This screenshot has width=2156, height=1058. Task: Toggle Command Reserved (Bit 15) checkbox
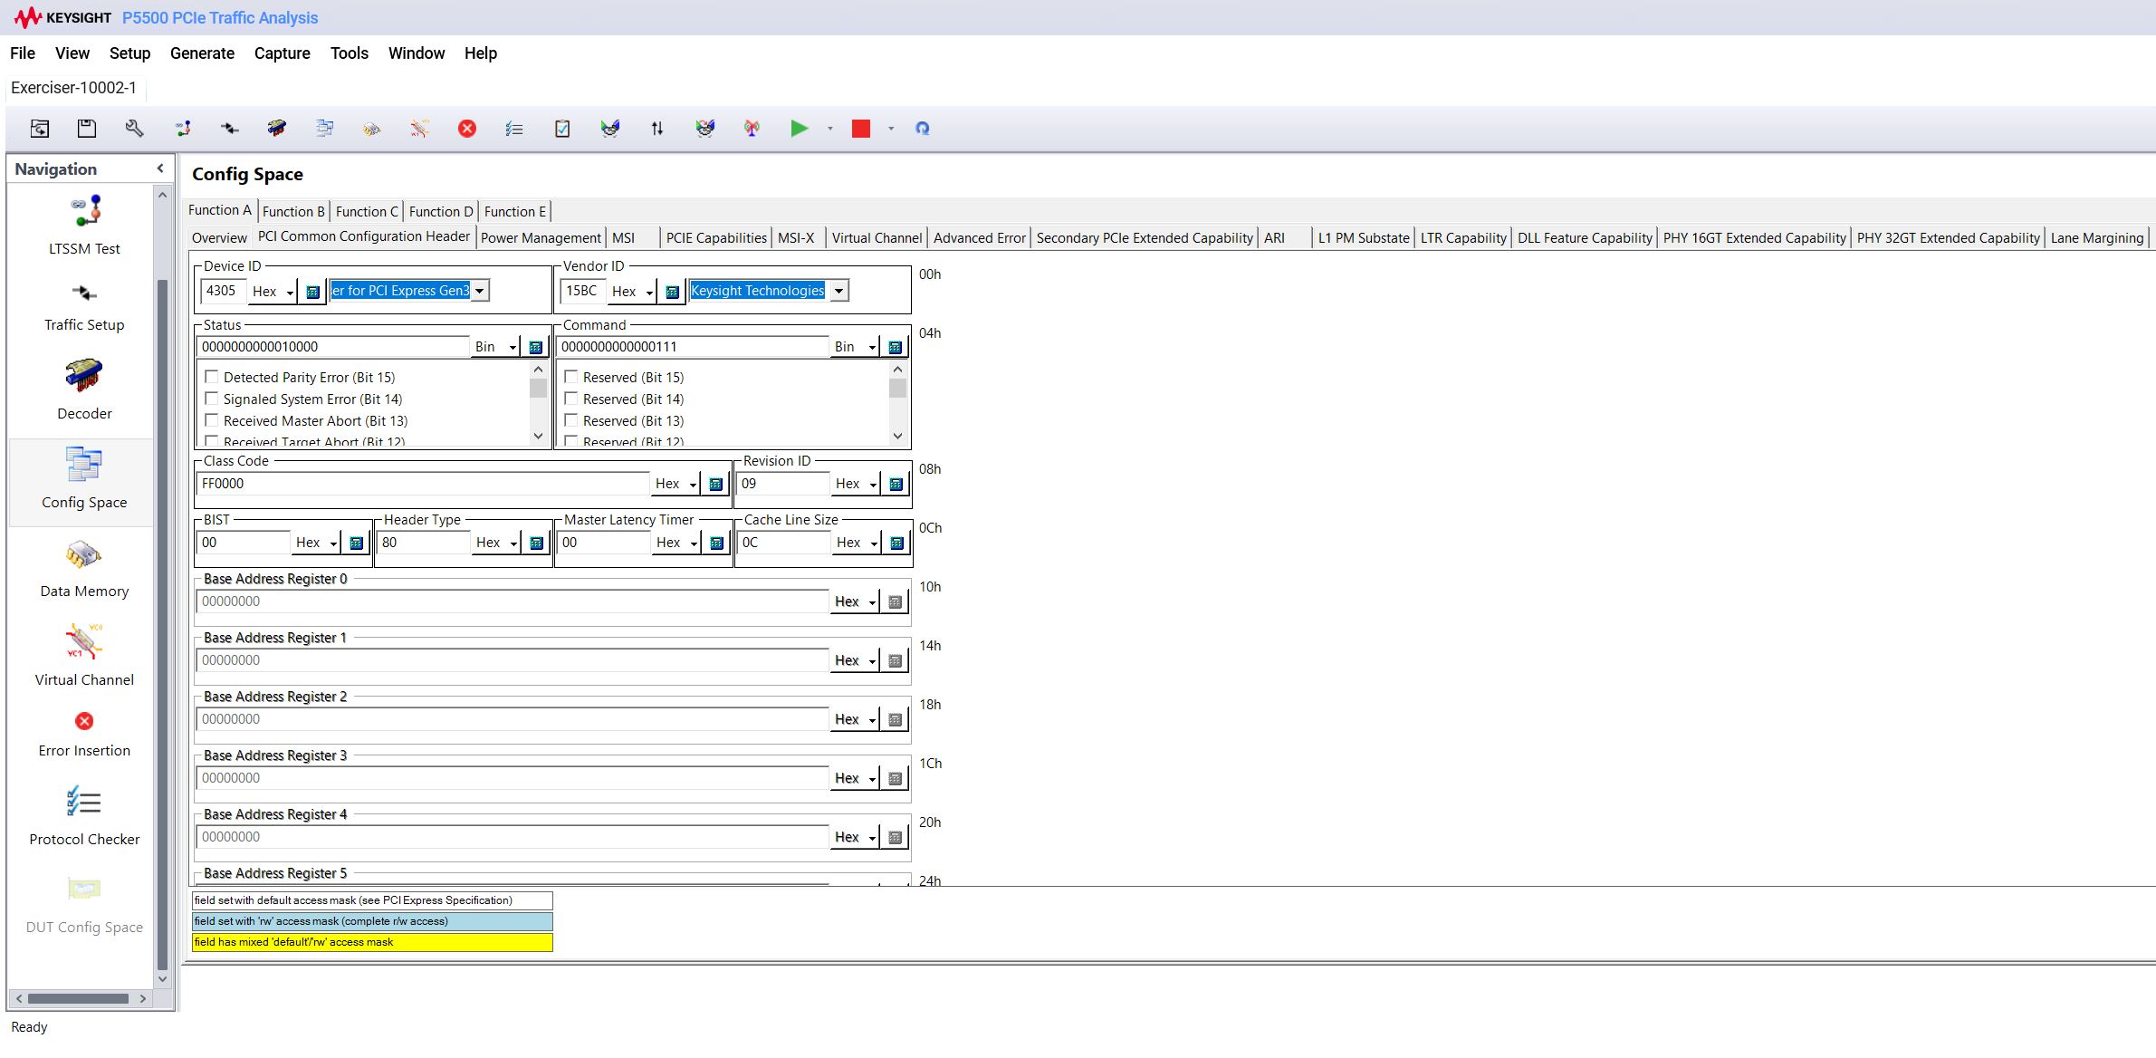point(571,377)
